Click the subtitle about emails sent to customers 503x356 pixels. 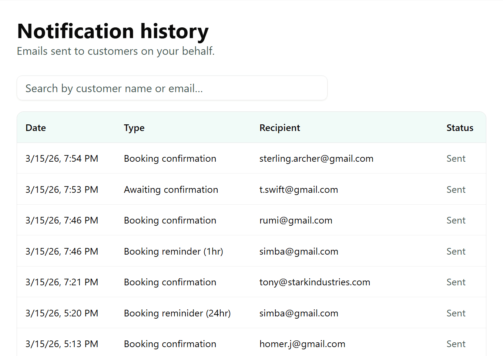(x=115, y=51)
